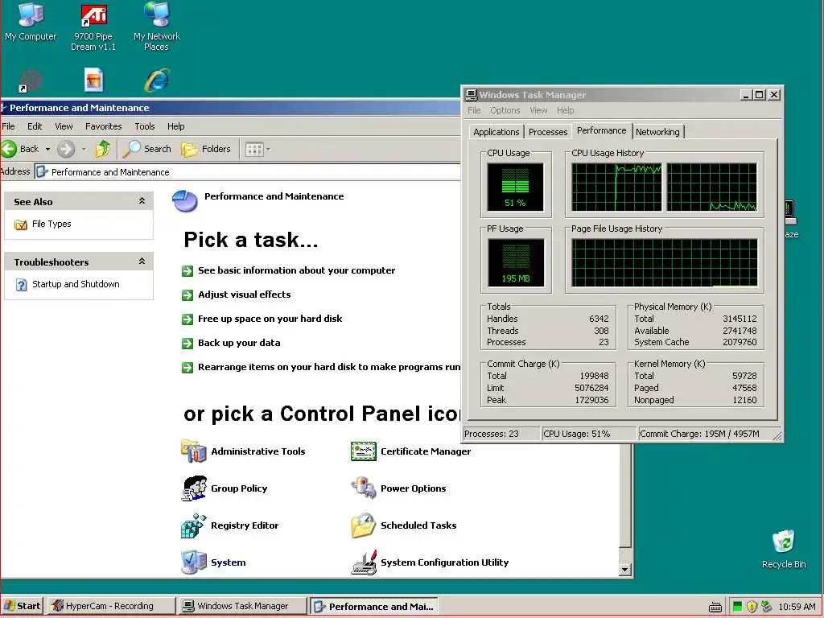Open Help menu in Task Manager

point(566,110)
